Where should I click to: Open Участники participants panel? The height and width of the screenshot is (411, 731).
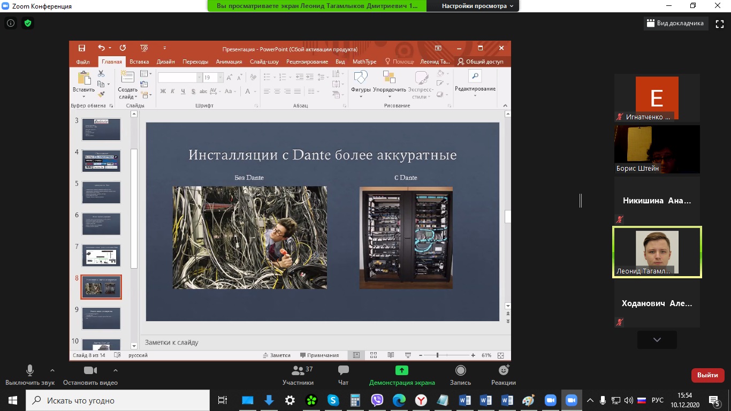[x=298, y=375]
